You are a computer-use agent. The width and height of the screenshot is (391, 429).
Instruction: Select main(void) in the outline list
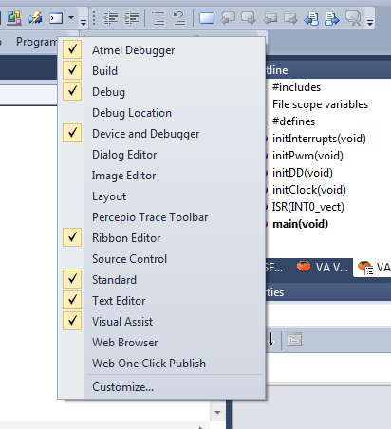tap(300, 224)
